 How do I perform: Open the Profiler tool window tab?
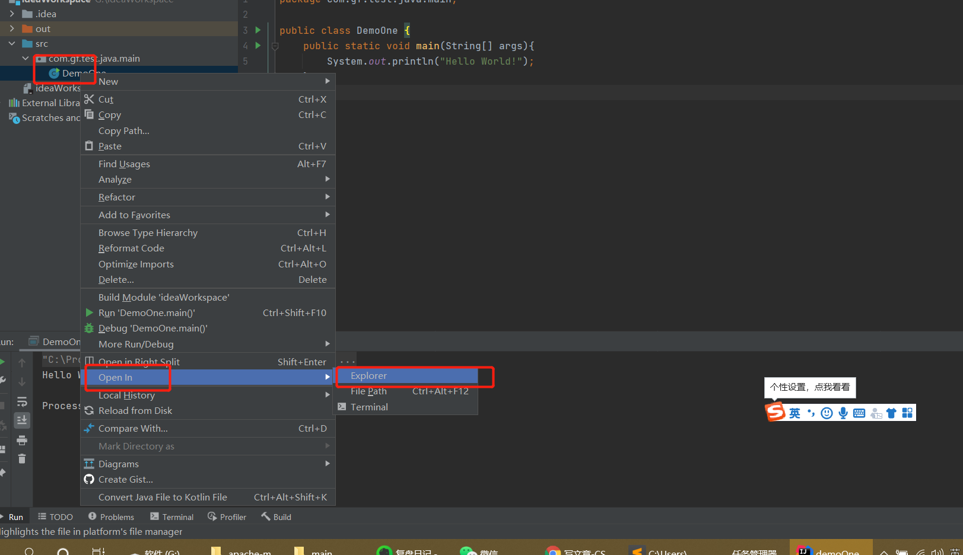click(227, 517)
